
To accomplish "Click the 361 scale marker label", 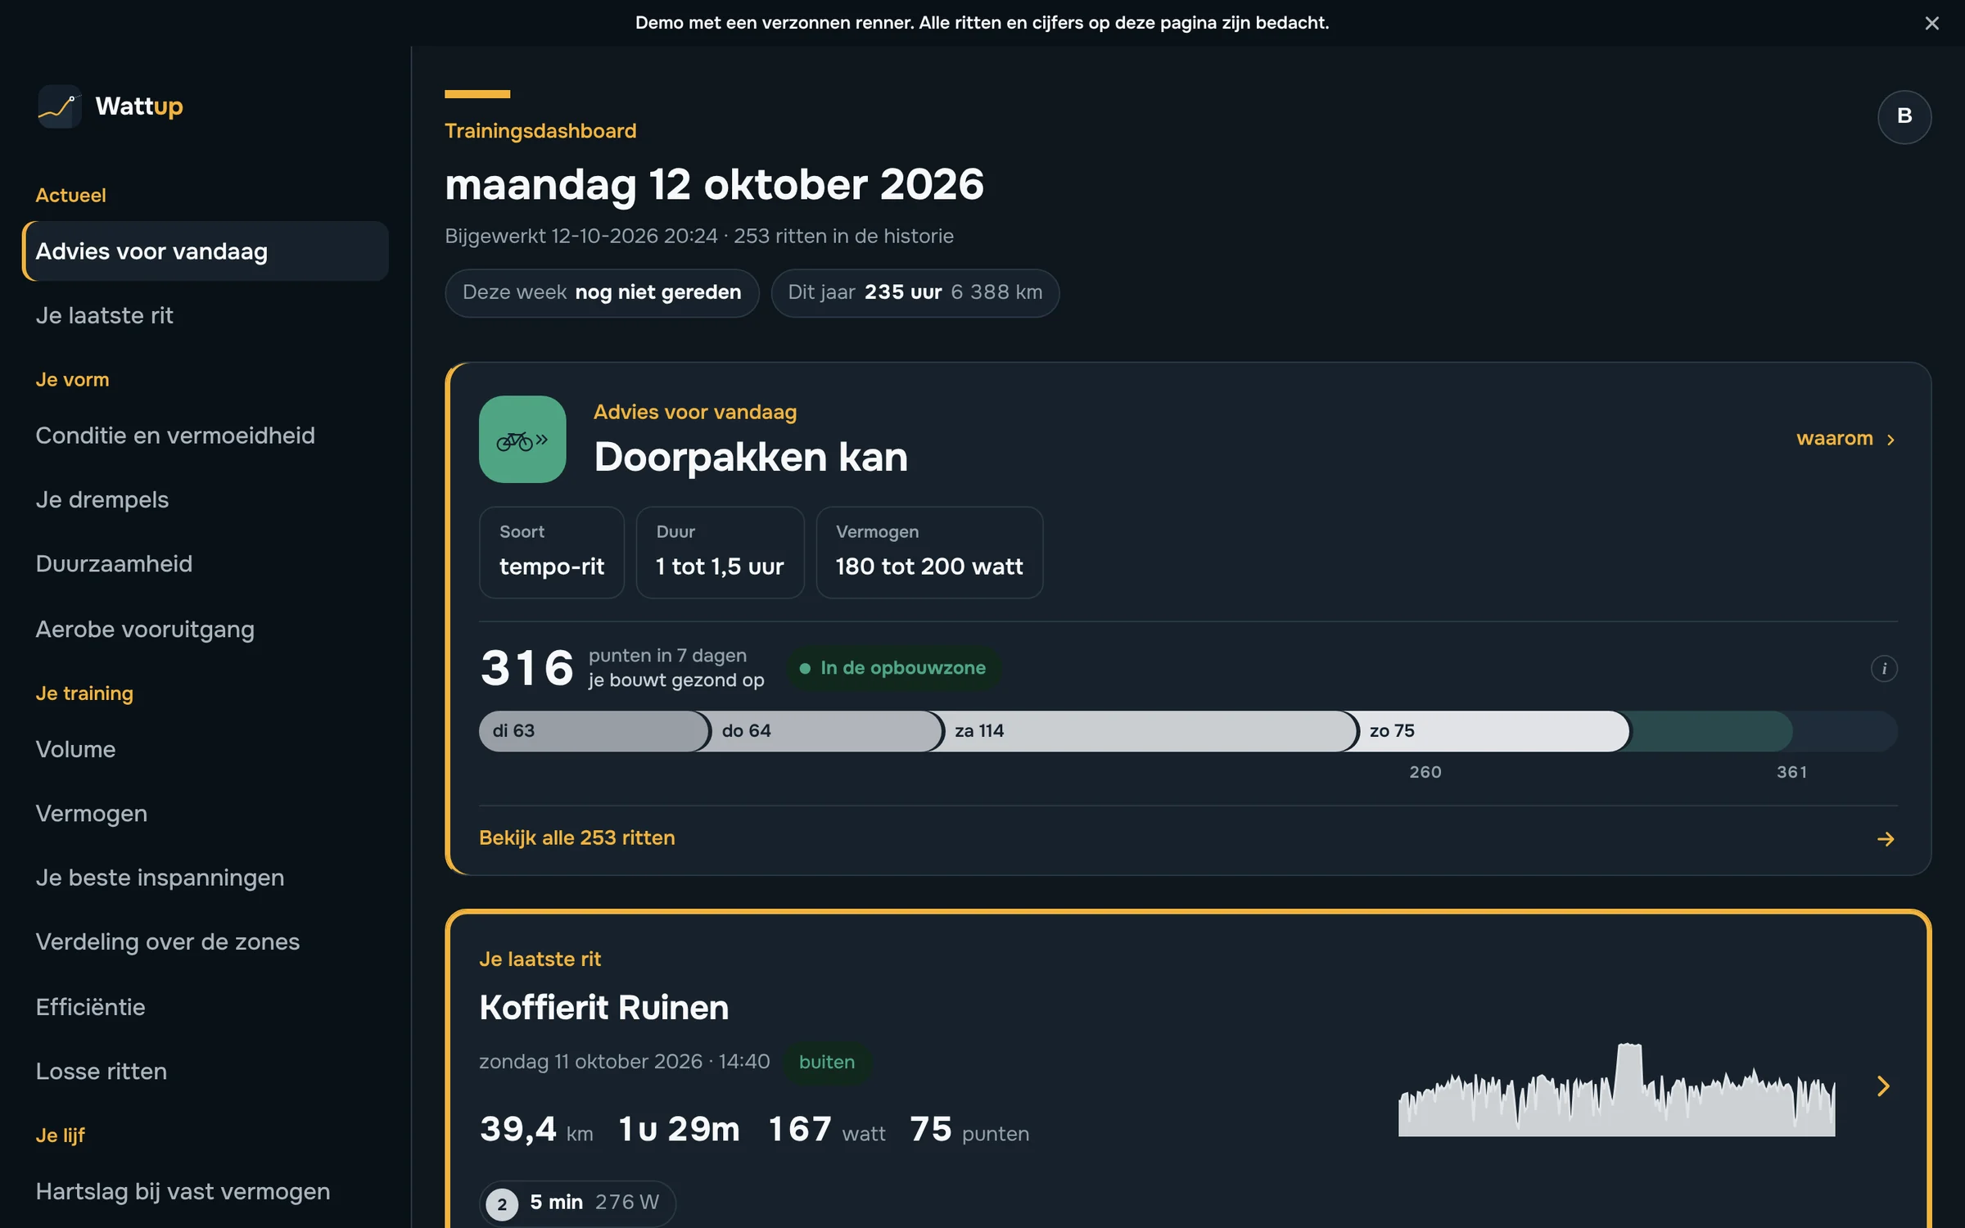I will pos(1791,773).
